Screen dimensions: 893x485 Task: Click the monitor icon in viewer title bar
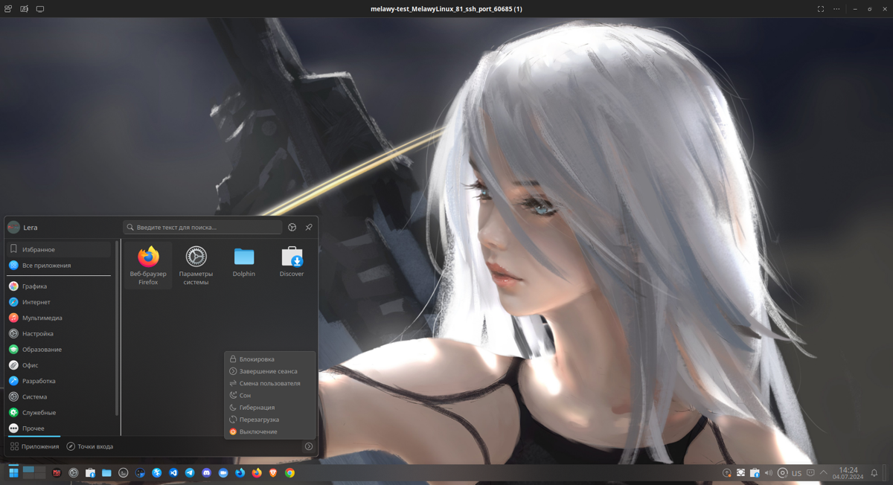[x=40, y=9]
